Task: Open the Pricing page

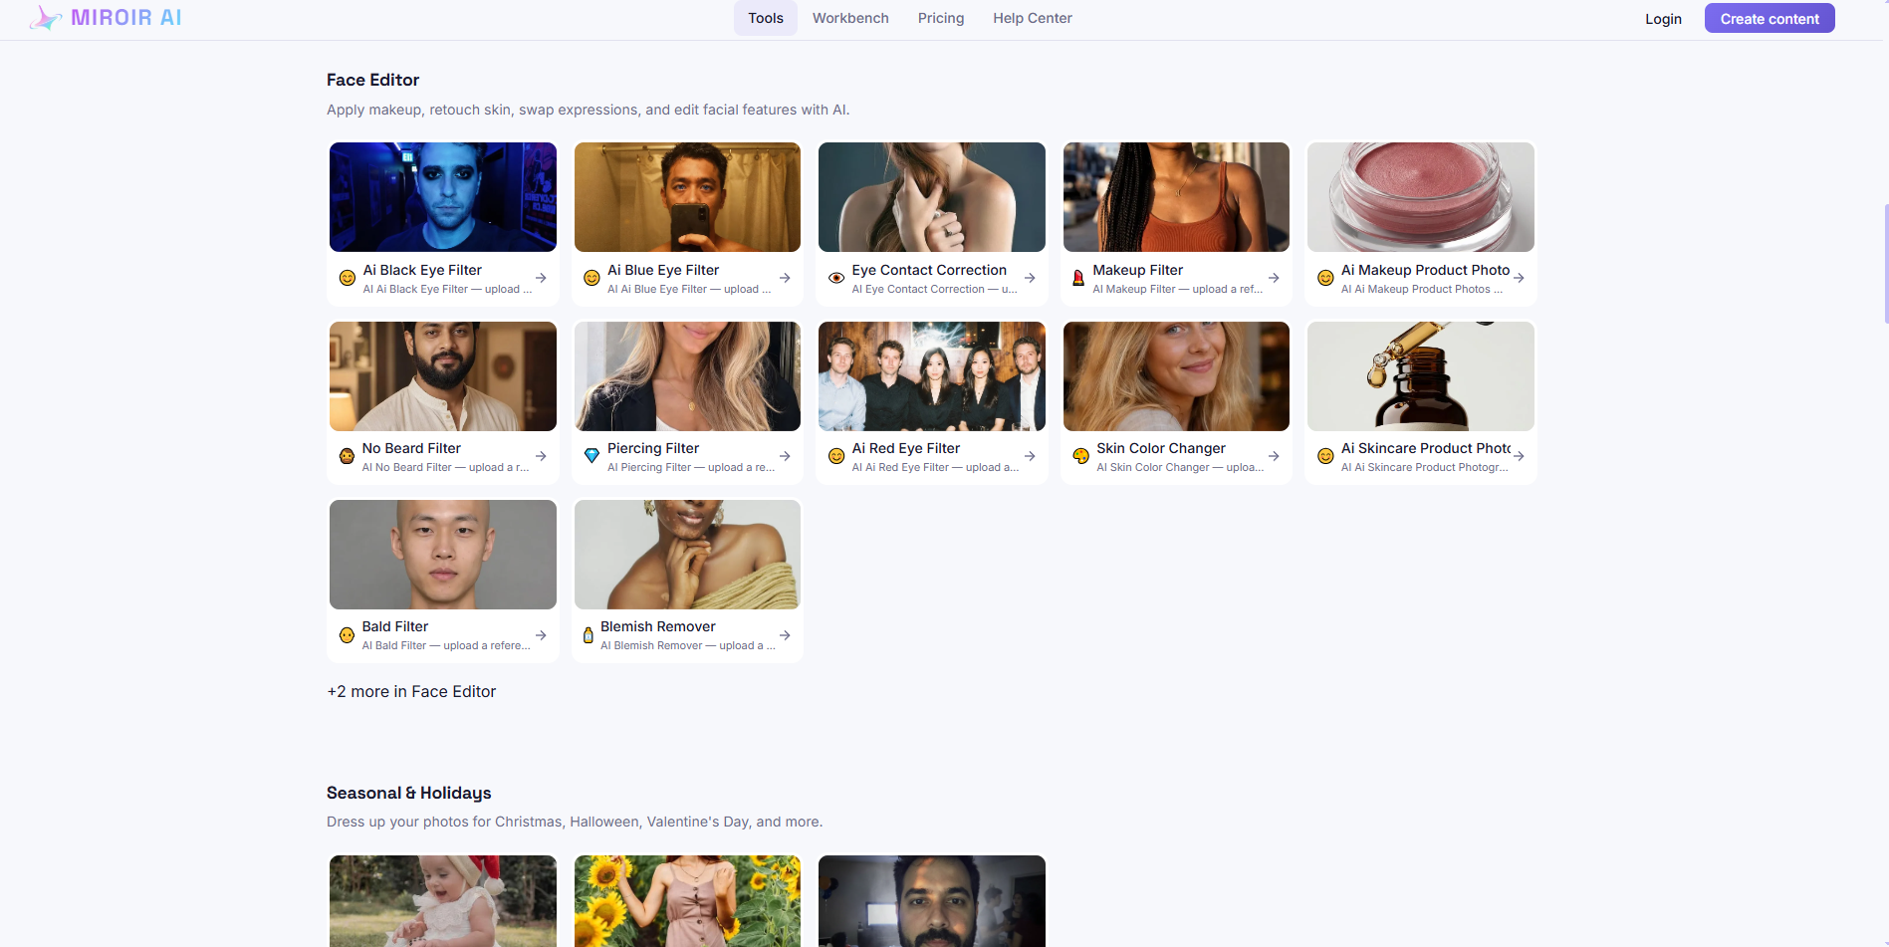Action: pos(941,18)
